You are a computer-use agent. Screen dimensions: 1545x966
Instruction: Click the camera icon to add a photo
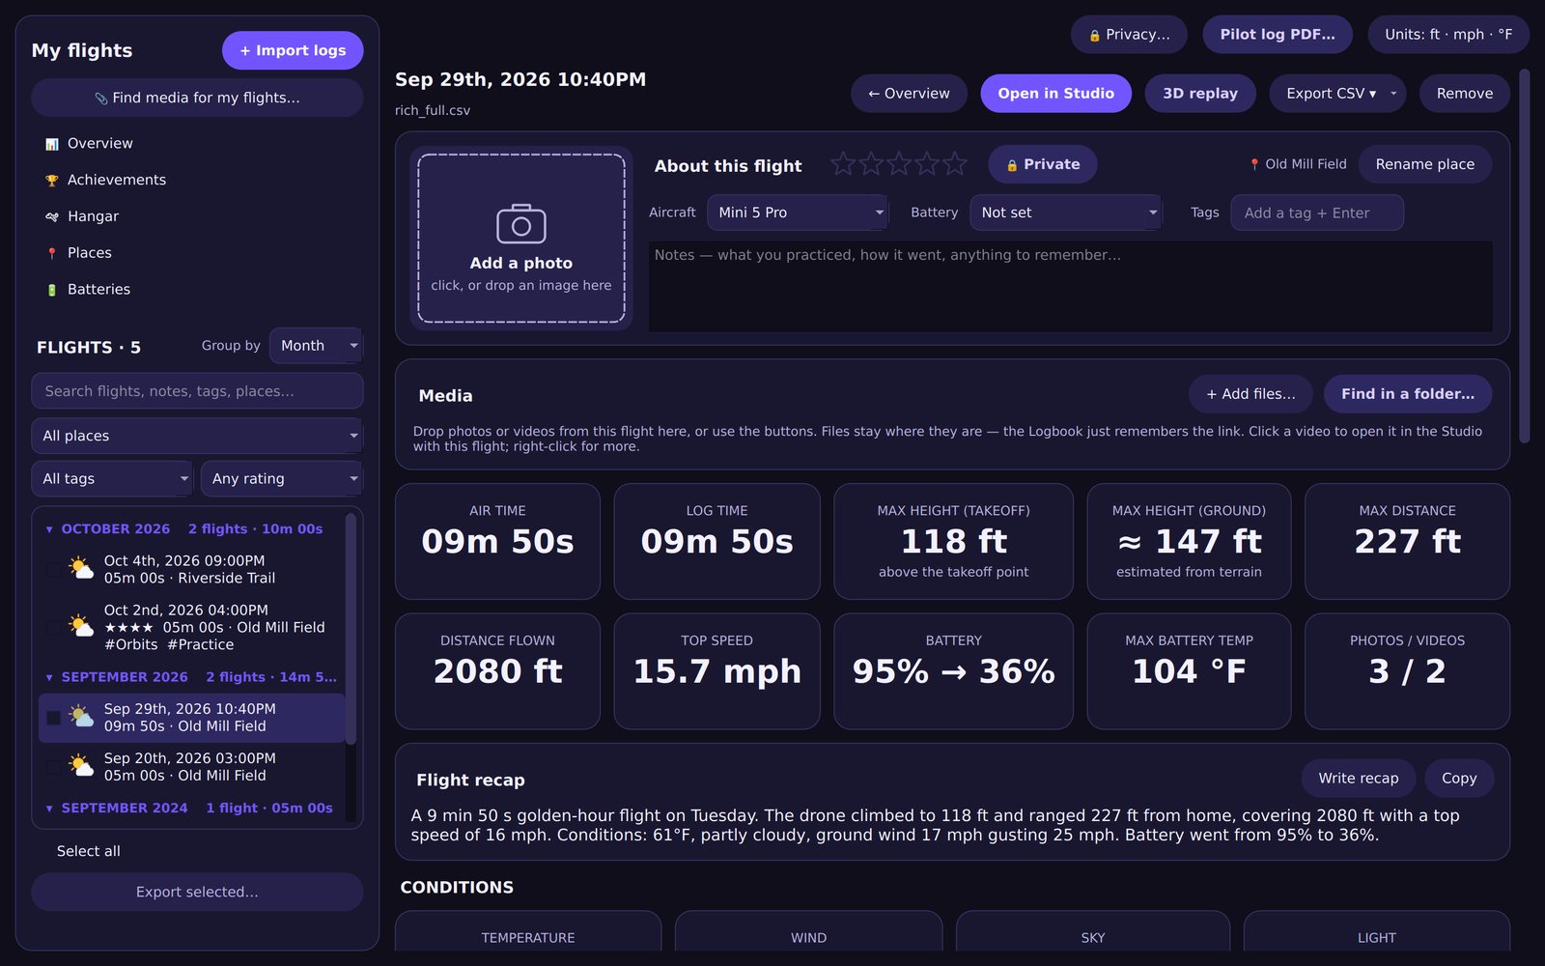(x=521, y=224)
